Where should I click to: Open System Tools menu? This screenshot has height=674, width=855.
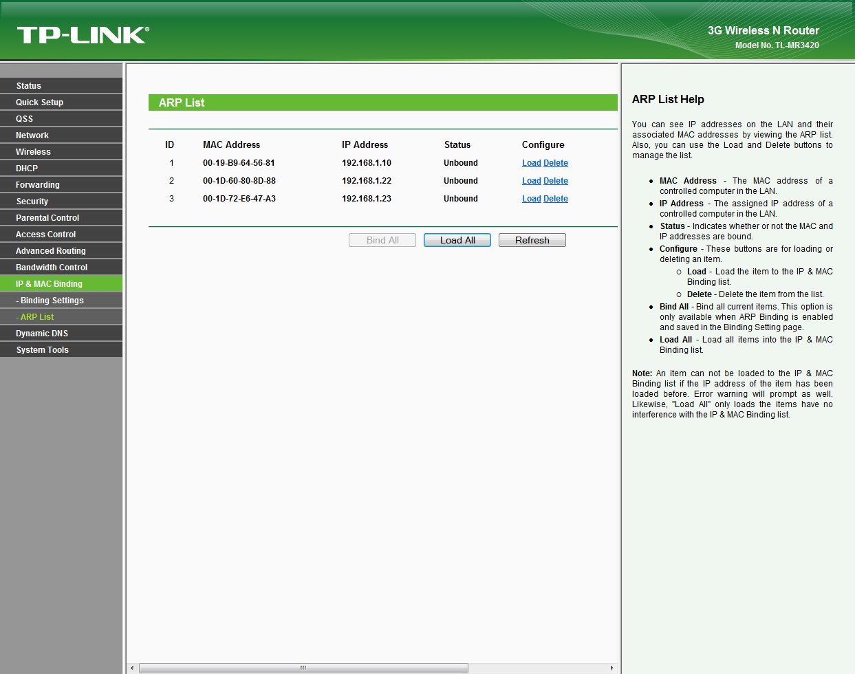click(61, 350)
